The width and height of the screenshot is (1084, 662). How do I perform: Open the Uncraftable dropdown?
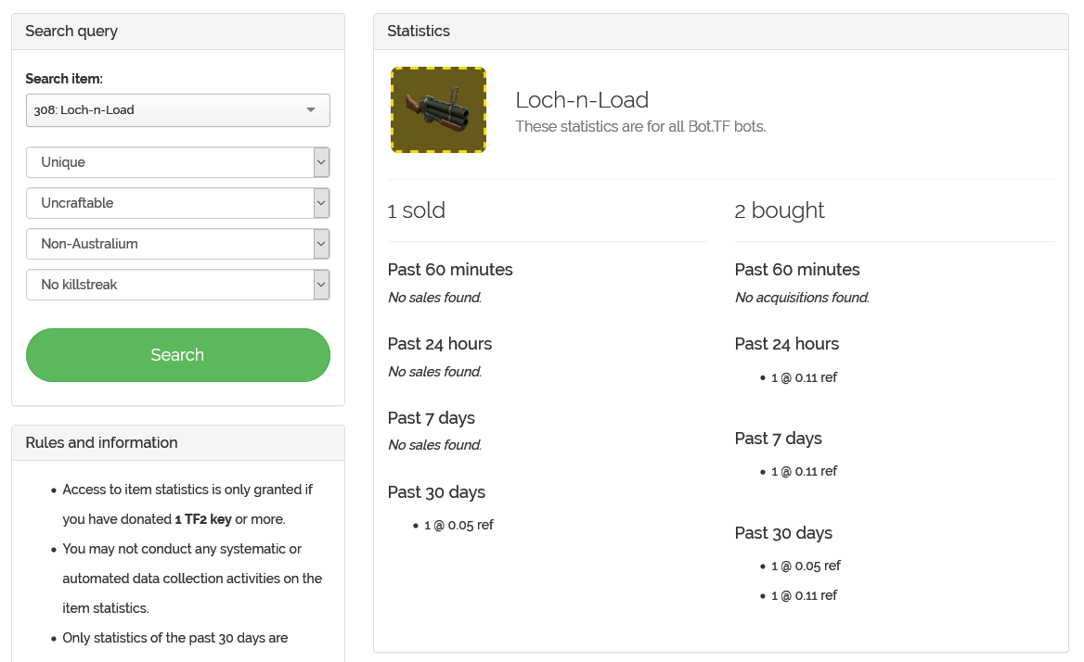tap(177, 203)
